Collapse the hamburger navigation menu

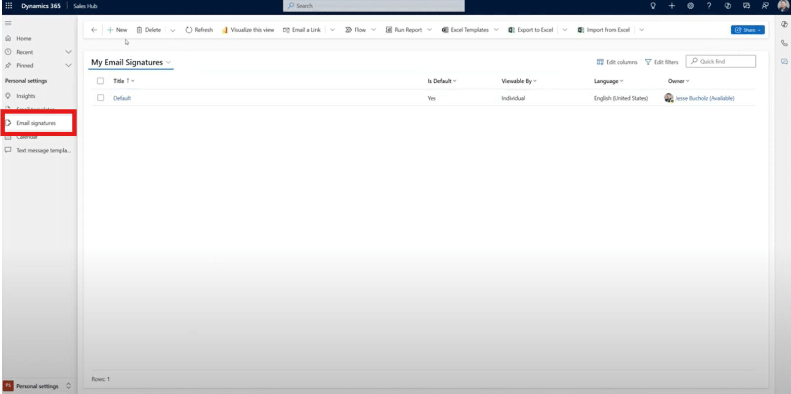(x=8, y=23)
